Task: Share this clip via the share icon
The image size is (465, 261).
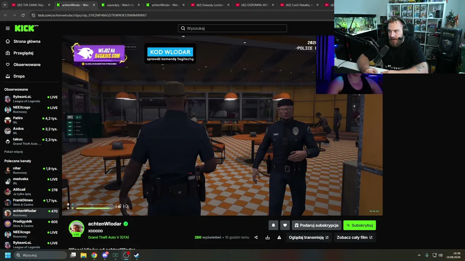Action: click(x=256, y=237)
